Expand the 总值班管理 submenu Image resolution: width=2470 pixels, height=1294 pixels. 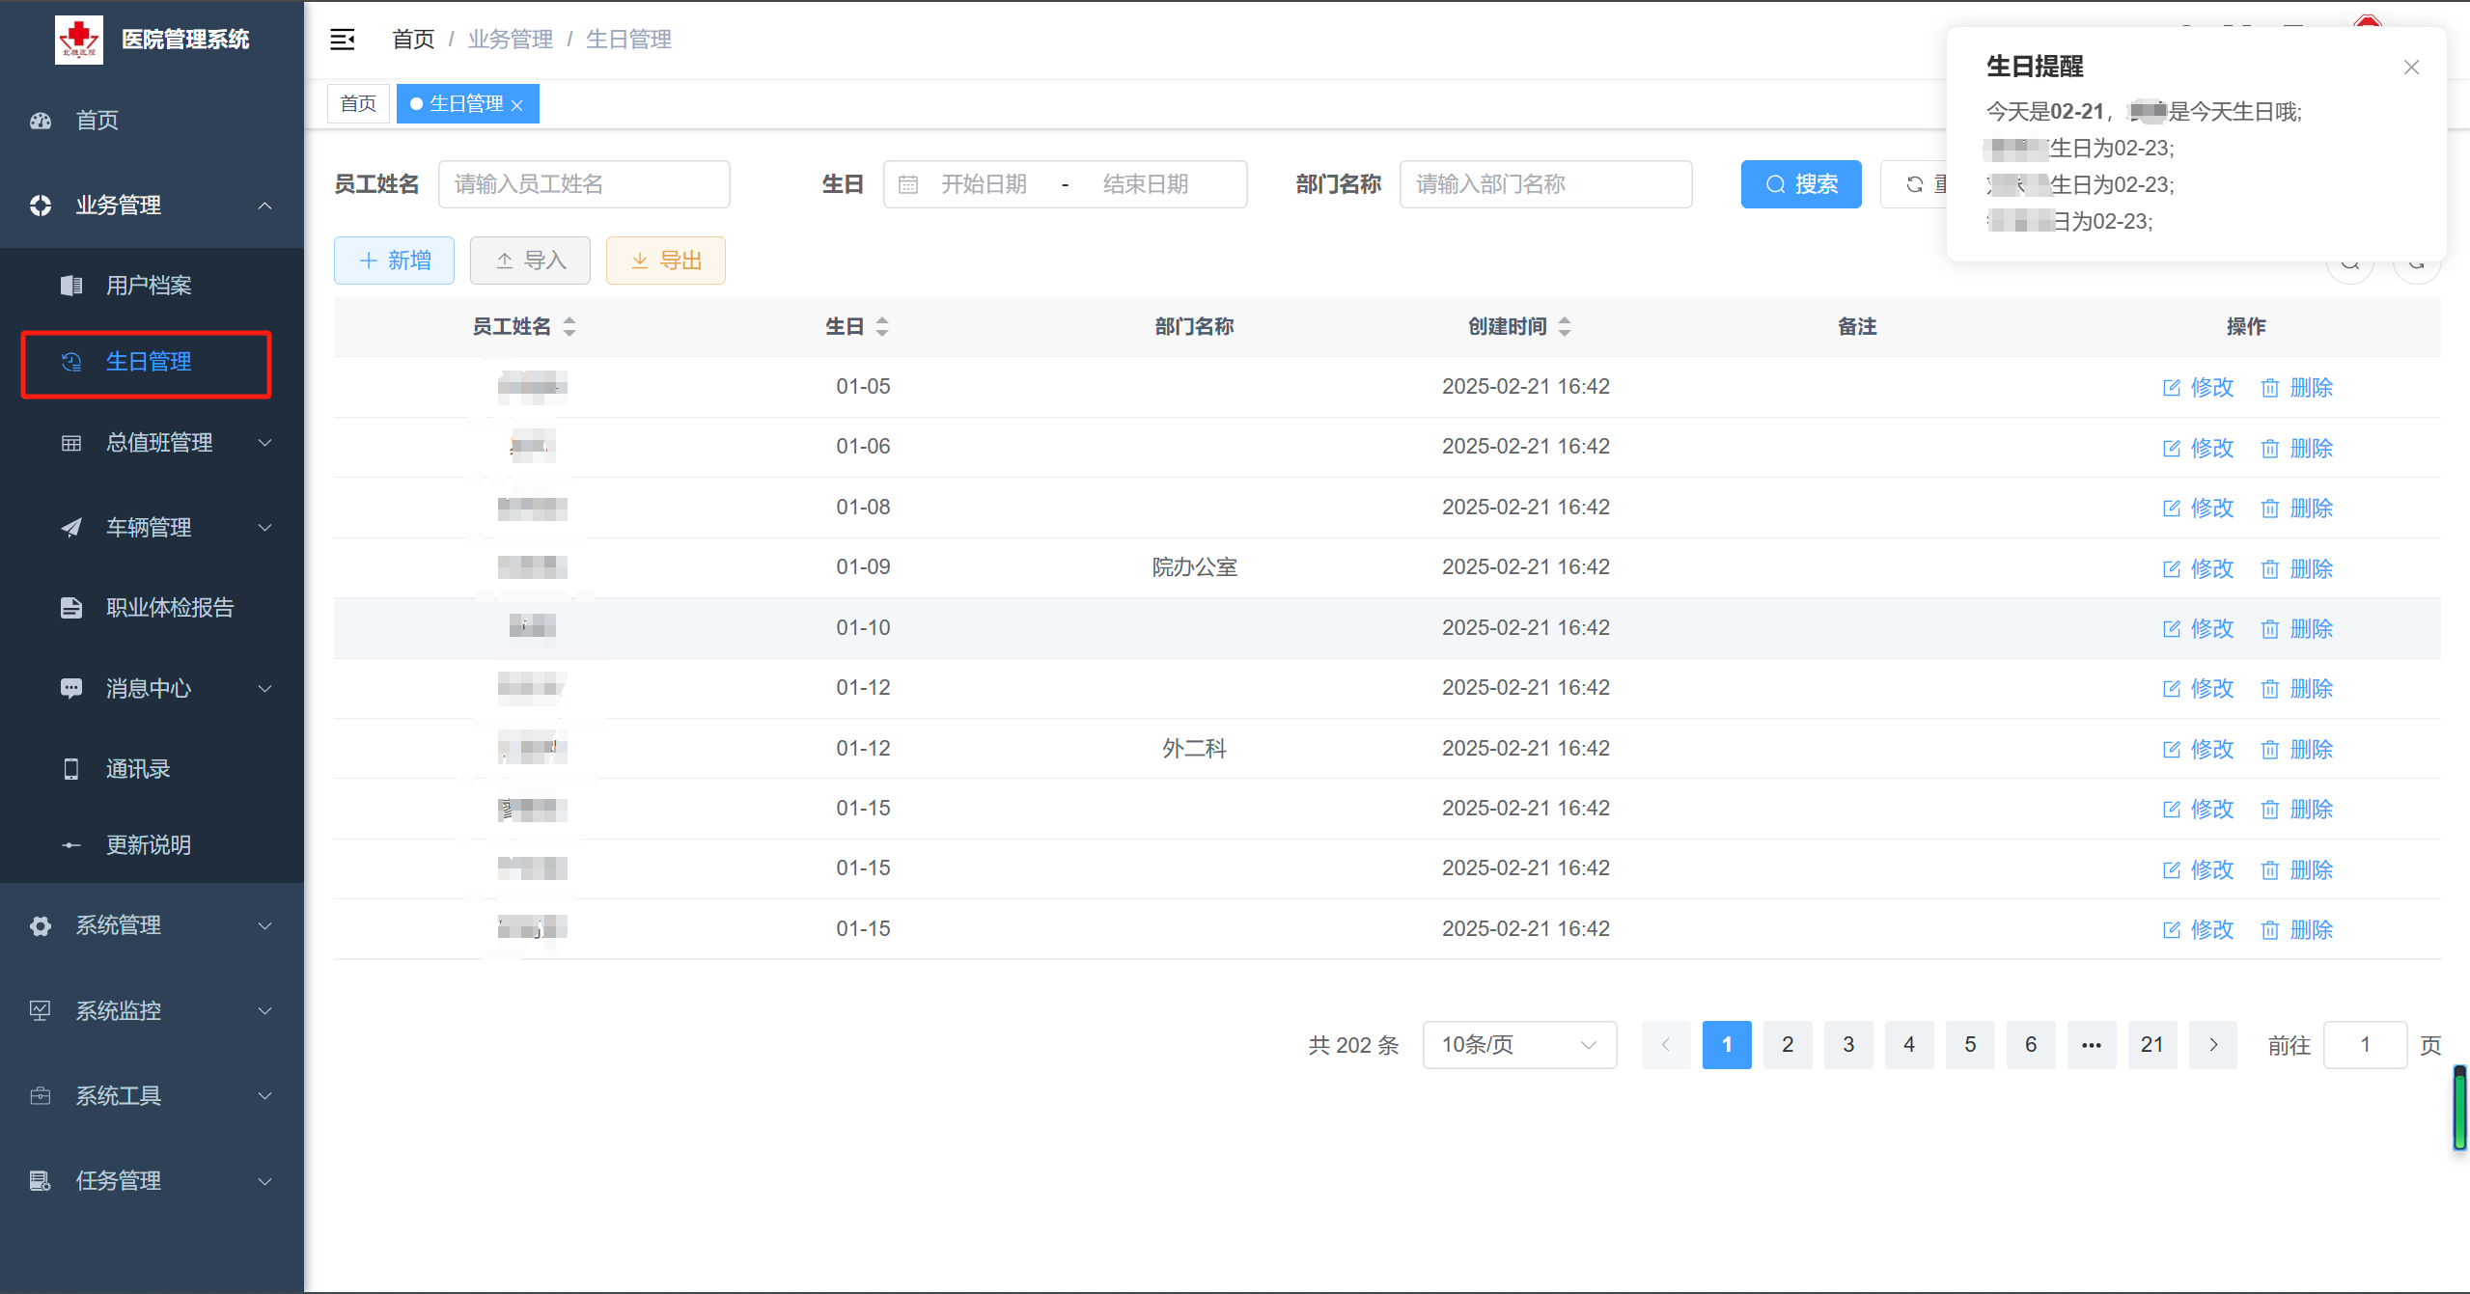click(159, 443)
